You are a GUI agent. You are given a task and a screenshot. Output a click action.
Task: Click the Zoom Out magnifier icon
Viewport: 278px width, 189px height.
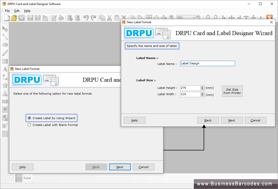pos(198,17)
